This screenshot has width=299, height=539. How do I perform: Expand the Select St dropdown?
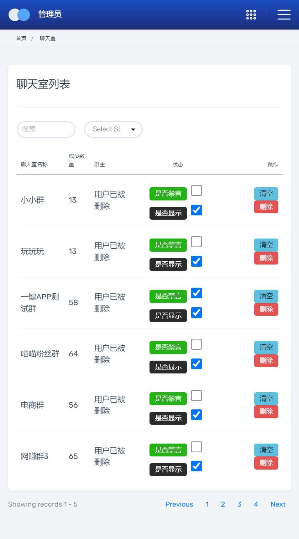[x=113, y=129]
